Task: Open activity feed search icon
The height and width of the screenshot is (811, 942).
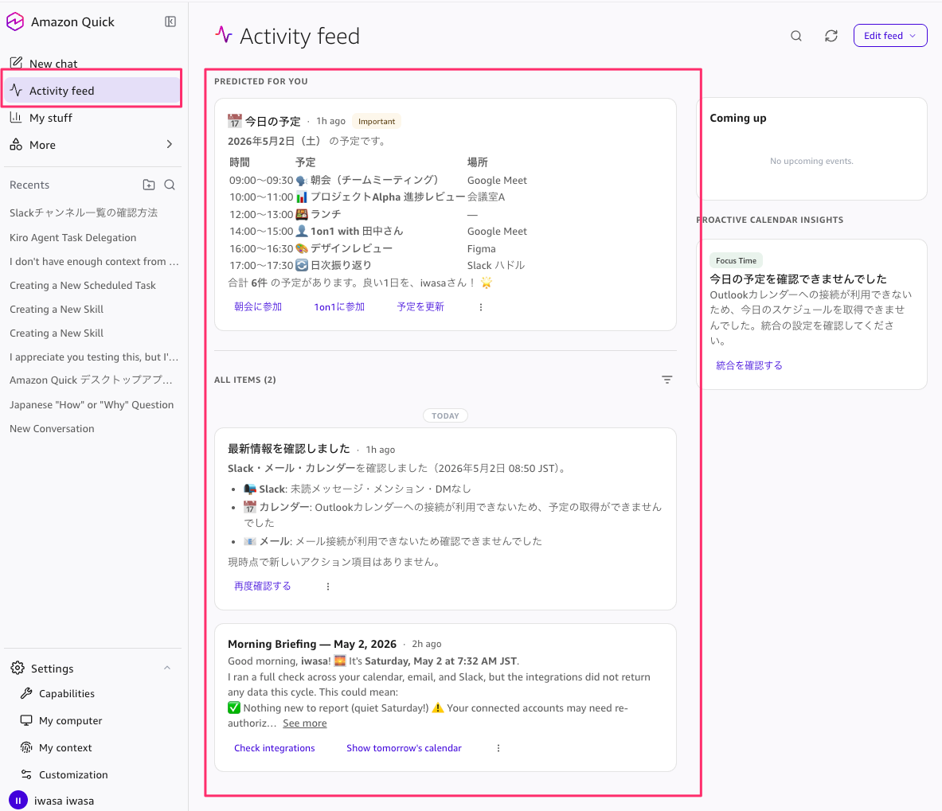Action: [x=796, y=36]
